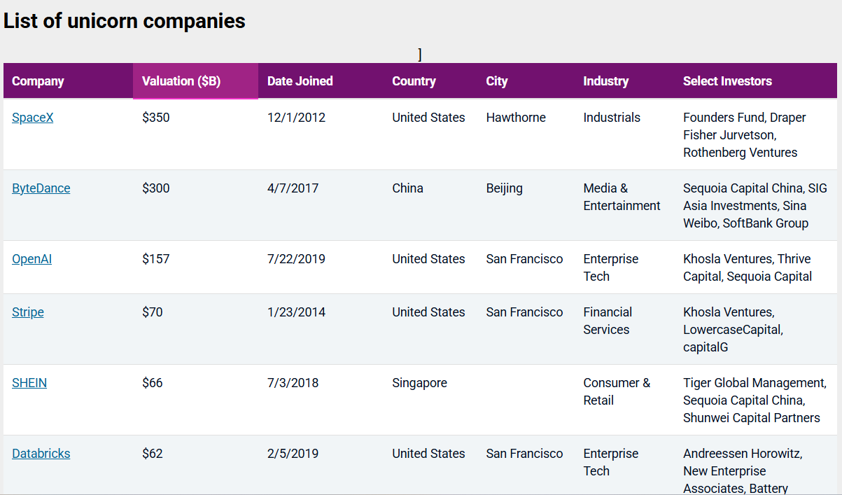Click SpaceX valuation cell $350

click(155, 118)
